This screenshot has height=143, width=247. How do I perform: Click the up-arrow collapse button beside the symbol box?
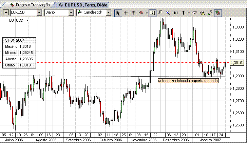point(6,13)
